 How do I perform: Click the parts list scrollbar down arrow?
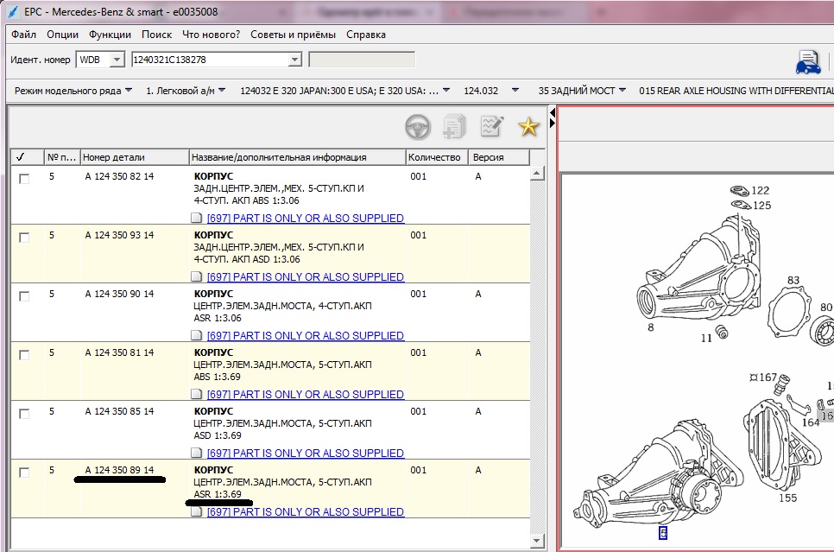537,541
